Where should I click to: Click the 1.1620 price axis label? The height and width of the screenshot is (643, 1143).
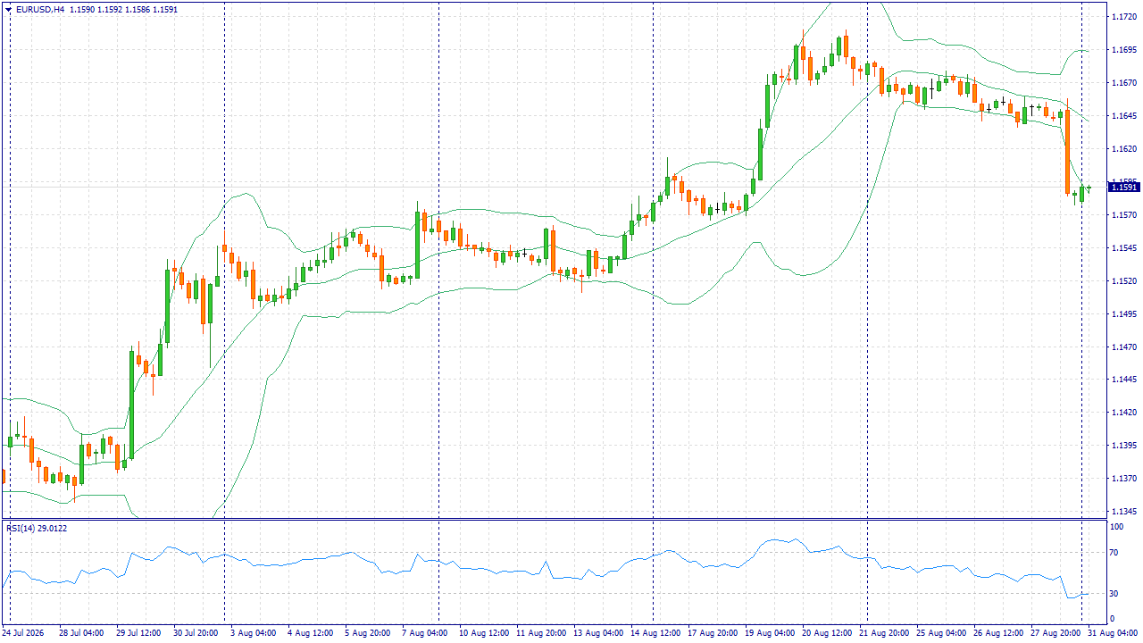[x=1123, y=149]
